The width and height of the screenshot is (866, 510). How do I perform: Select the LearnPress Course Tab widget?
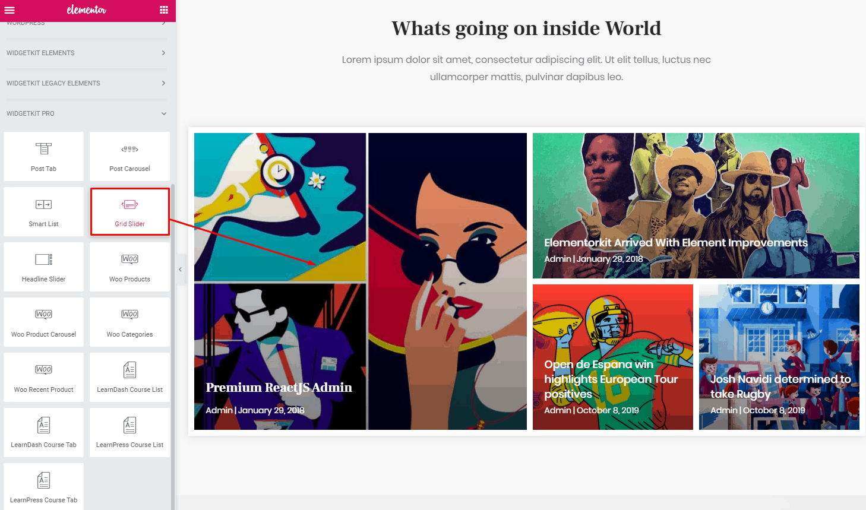pos(43,487)
